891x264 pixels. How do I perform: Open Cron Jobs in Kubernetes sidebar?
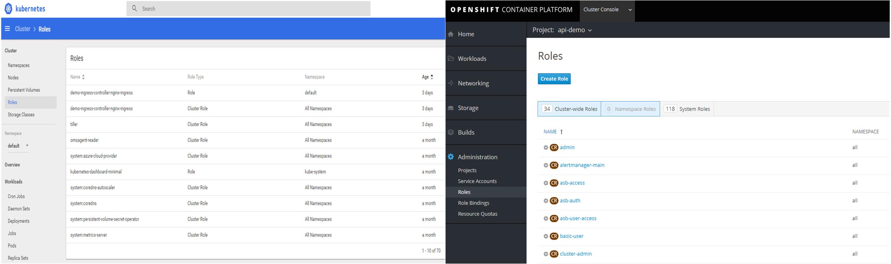pos(16,196)
